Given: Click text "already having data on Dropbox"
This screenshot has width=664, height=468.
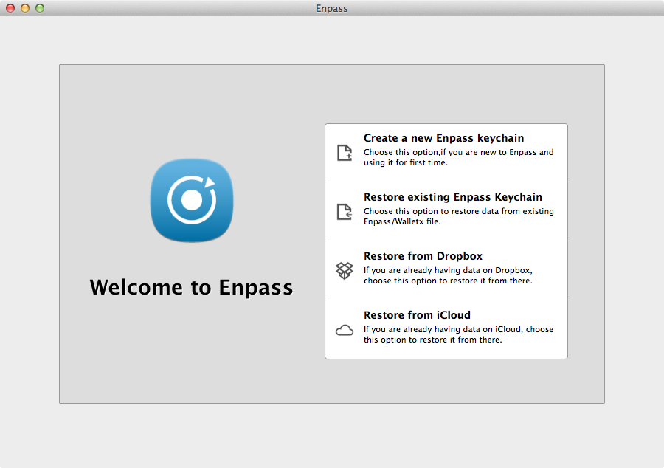Looking at the screenshot, I should click(x=467, y=270).
